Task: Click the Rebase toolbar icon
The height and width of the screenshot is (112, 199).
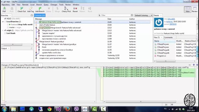Action: (x=82, y=10)
